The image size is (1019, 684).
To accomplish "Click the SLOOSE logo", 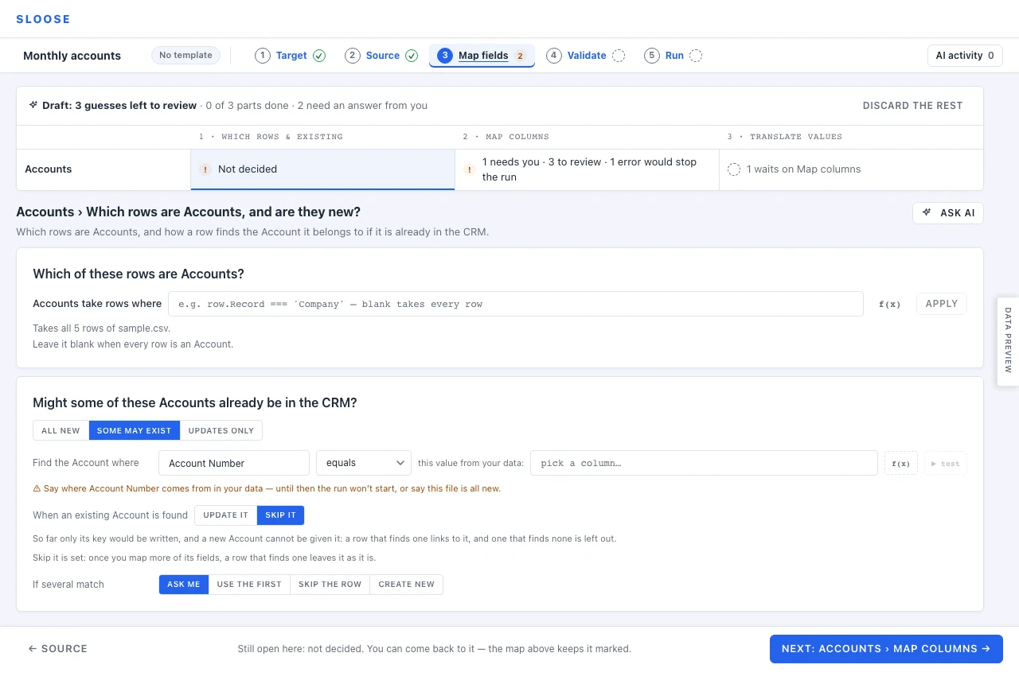I will point(43,19).
